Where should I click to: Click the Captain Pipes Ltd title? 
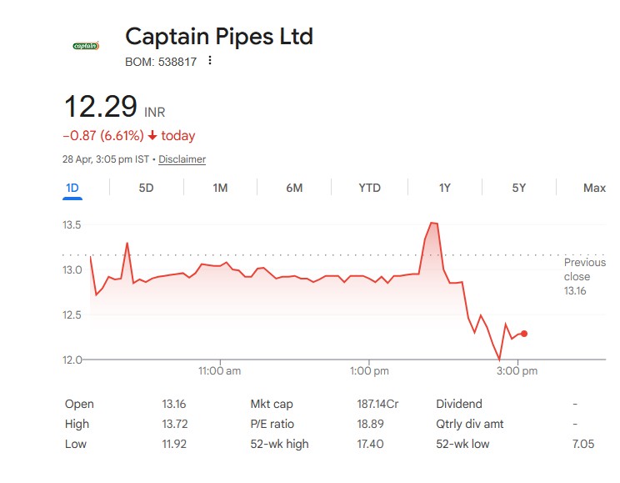point(219,37)
